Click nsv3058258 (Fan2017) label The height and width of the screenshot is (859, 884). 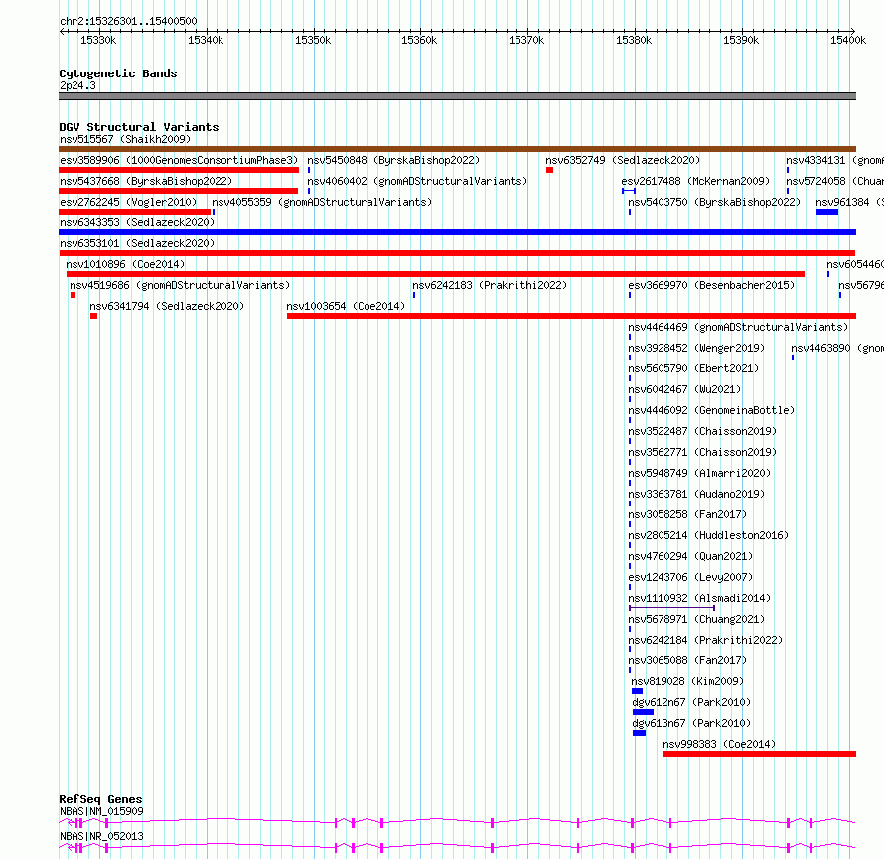click(687, 514)
